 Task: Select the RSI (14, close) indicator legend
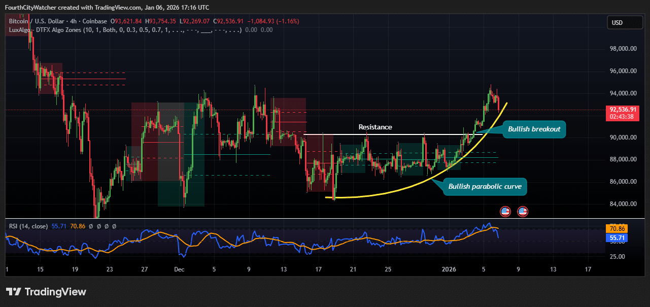[28, 226]
